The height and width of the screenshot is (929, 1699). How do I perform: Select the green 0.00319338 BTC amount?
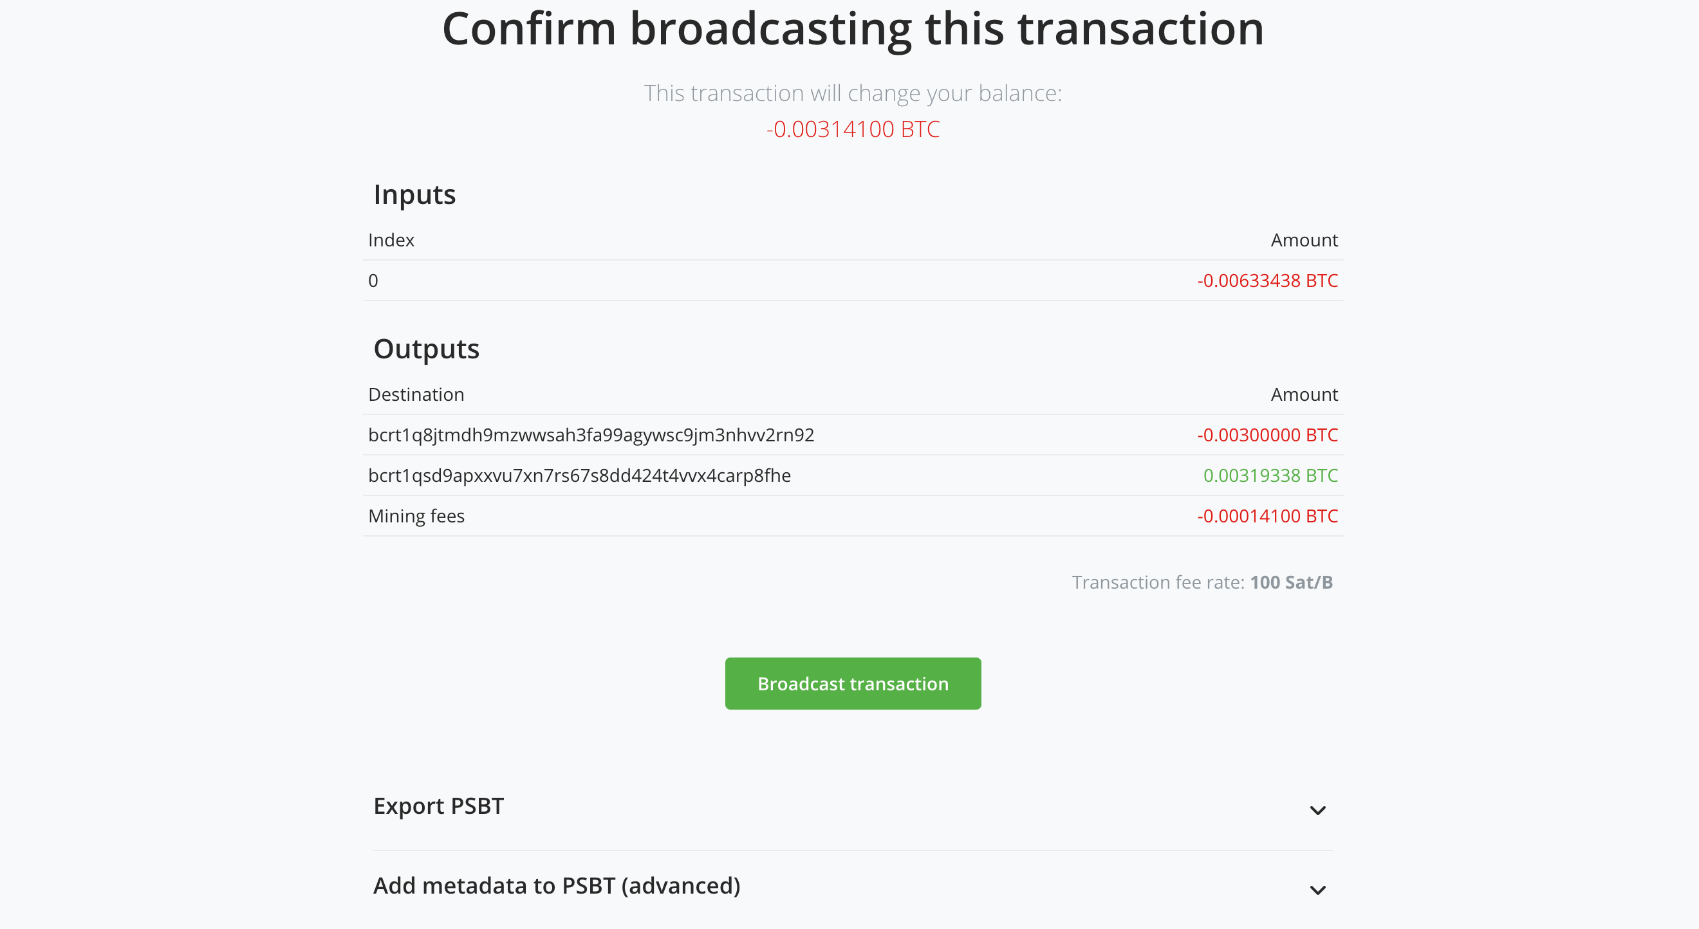click(1270, 475)
